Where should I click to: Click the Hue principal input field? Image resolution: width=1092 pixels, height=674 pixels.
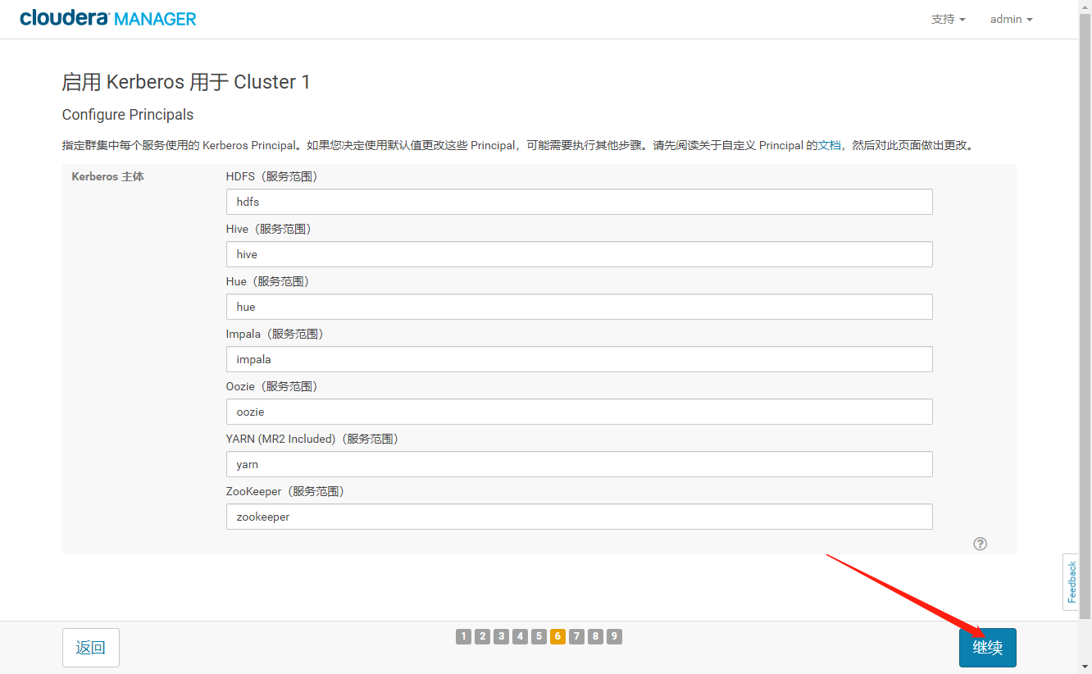pyautogui.click(x=579, y=307)
